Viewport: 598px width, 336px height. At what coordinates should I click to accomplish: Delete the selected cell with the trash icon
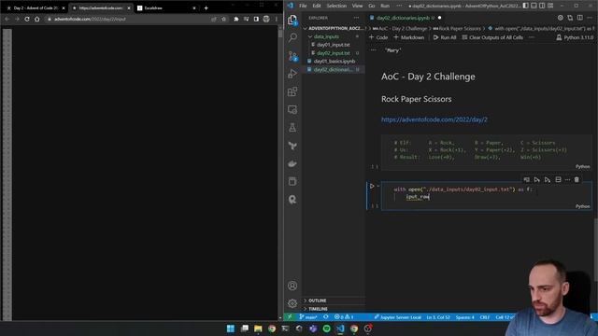577,179
